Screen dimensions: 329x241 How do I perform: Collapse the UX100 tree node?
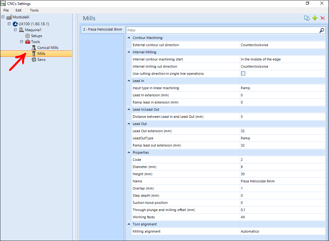tap(9, 24)
